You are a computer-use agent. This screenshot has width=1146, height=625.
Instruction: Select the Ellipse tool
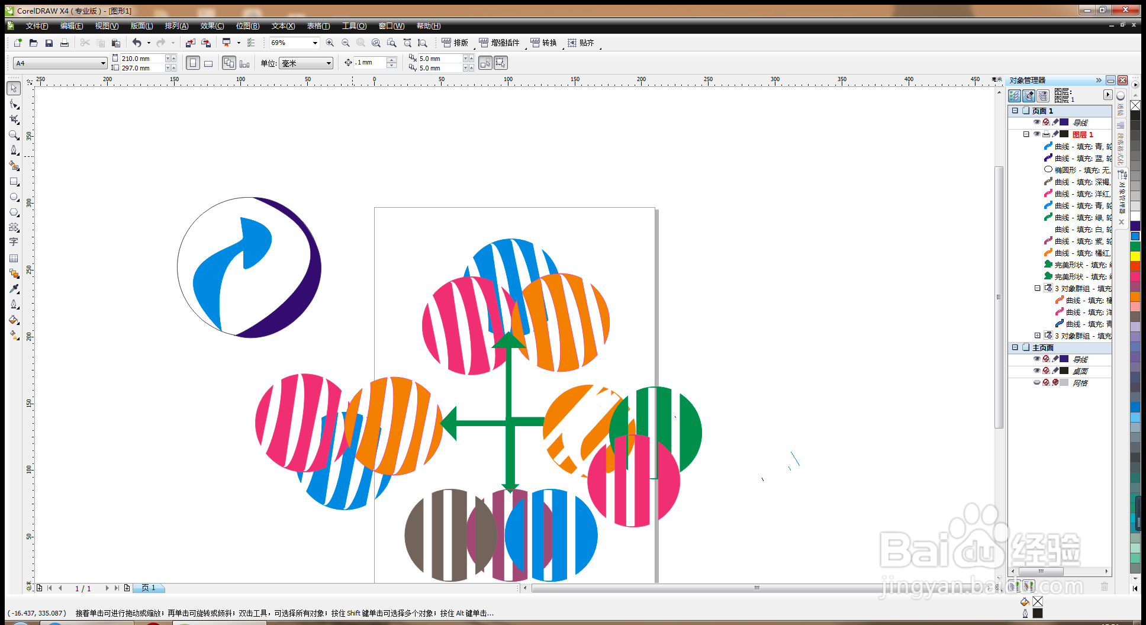[x=14, y=196]
